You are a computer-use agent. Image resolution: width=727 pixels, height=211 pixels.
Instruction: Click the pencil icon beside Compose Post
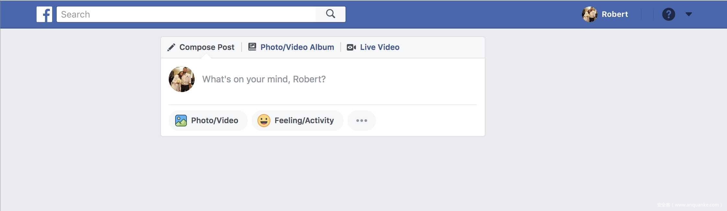click(171, 47)
